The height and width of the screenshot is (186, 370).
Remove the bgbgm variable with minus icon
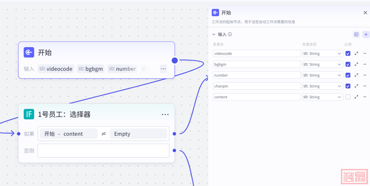(x=365, y=64)
